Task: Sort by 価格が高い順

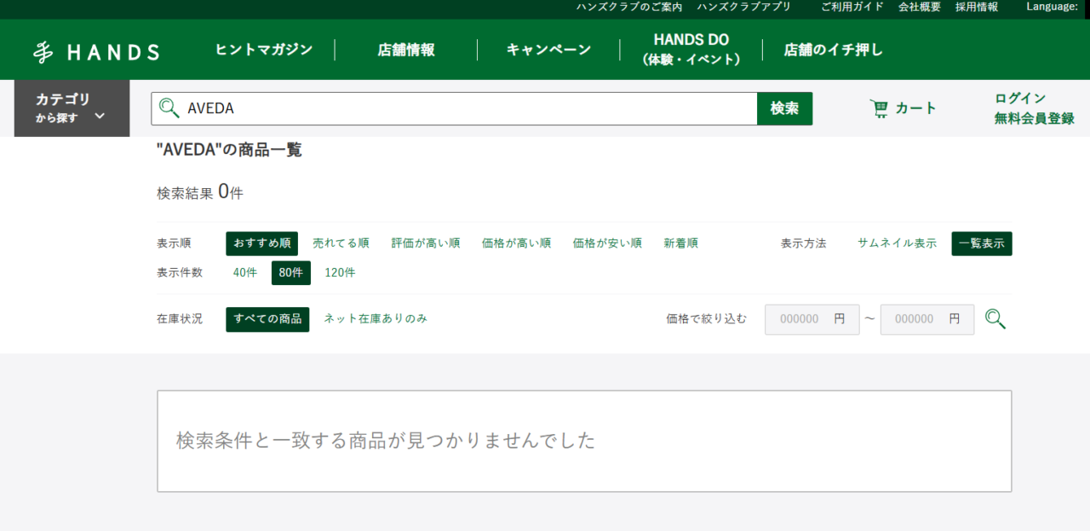Action: 516,243
